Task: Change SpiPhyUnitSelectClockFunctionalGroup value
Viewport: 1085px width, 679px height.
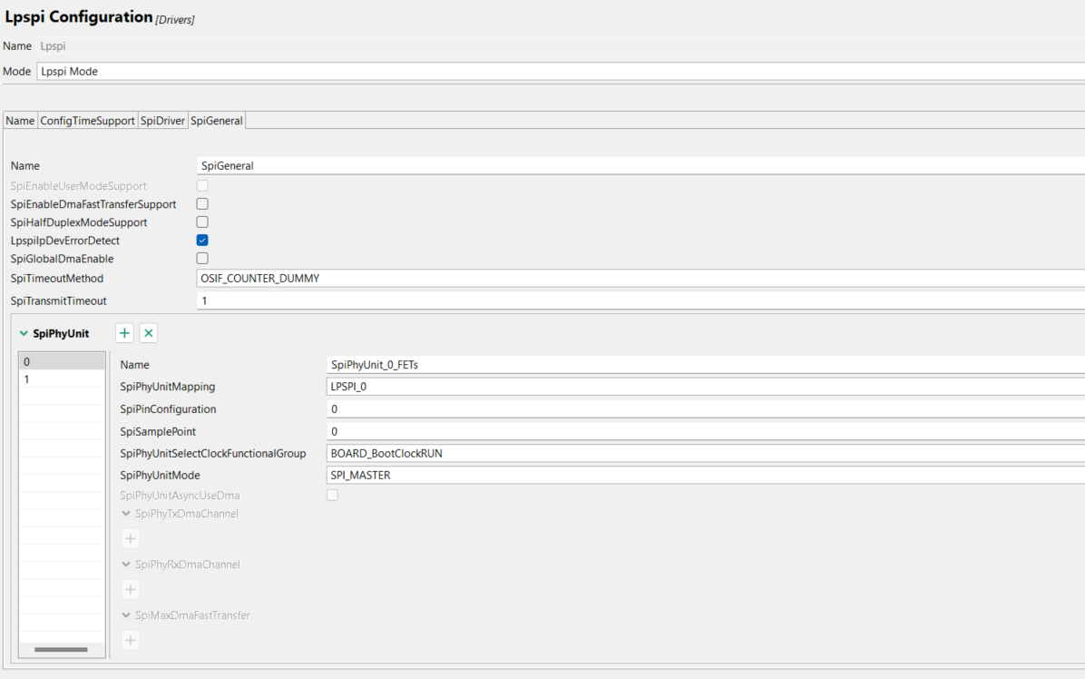Action: tap(544, 452)
